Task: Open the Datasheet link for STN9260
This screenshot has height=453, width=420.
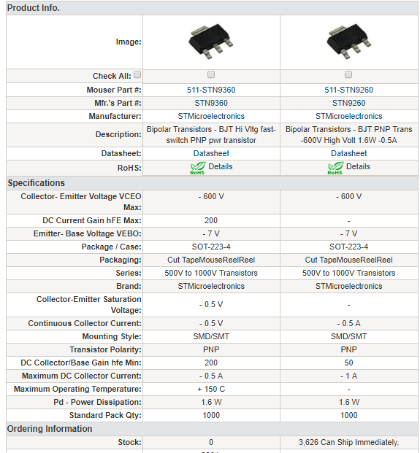Action: pos(349,153)
